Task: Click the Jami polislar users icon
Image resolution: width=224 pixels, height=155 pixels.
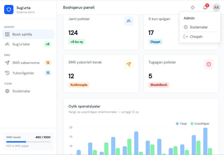Action: click(129, 21)
